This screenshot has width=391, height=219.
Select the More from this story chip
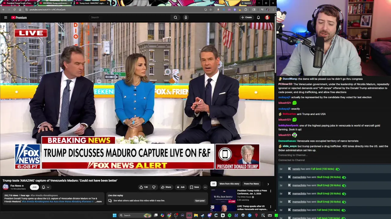pyautogui.click(x=229, y=184)
